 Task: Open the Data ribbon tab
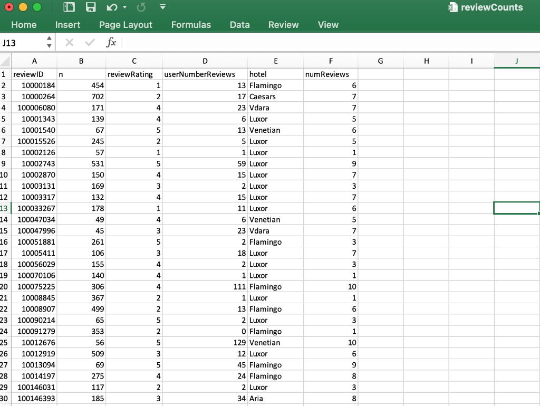(240, 25)
